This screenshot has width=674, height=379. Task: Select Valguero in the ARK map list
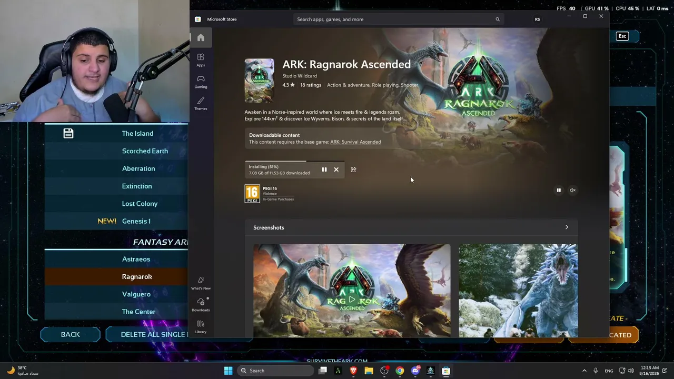(x=136, y=294)
